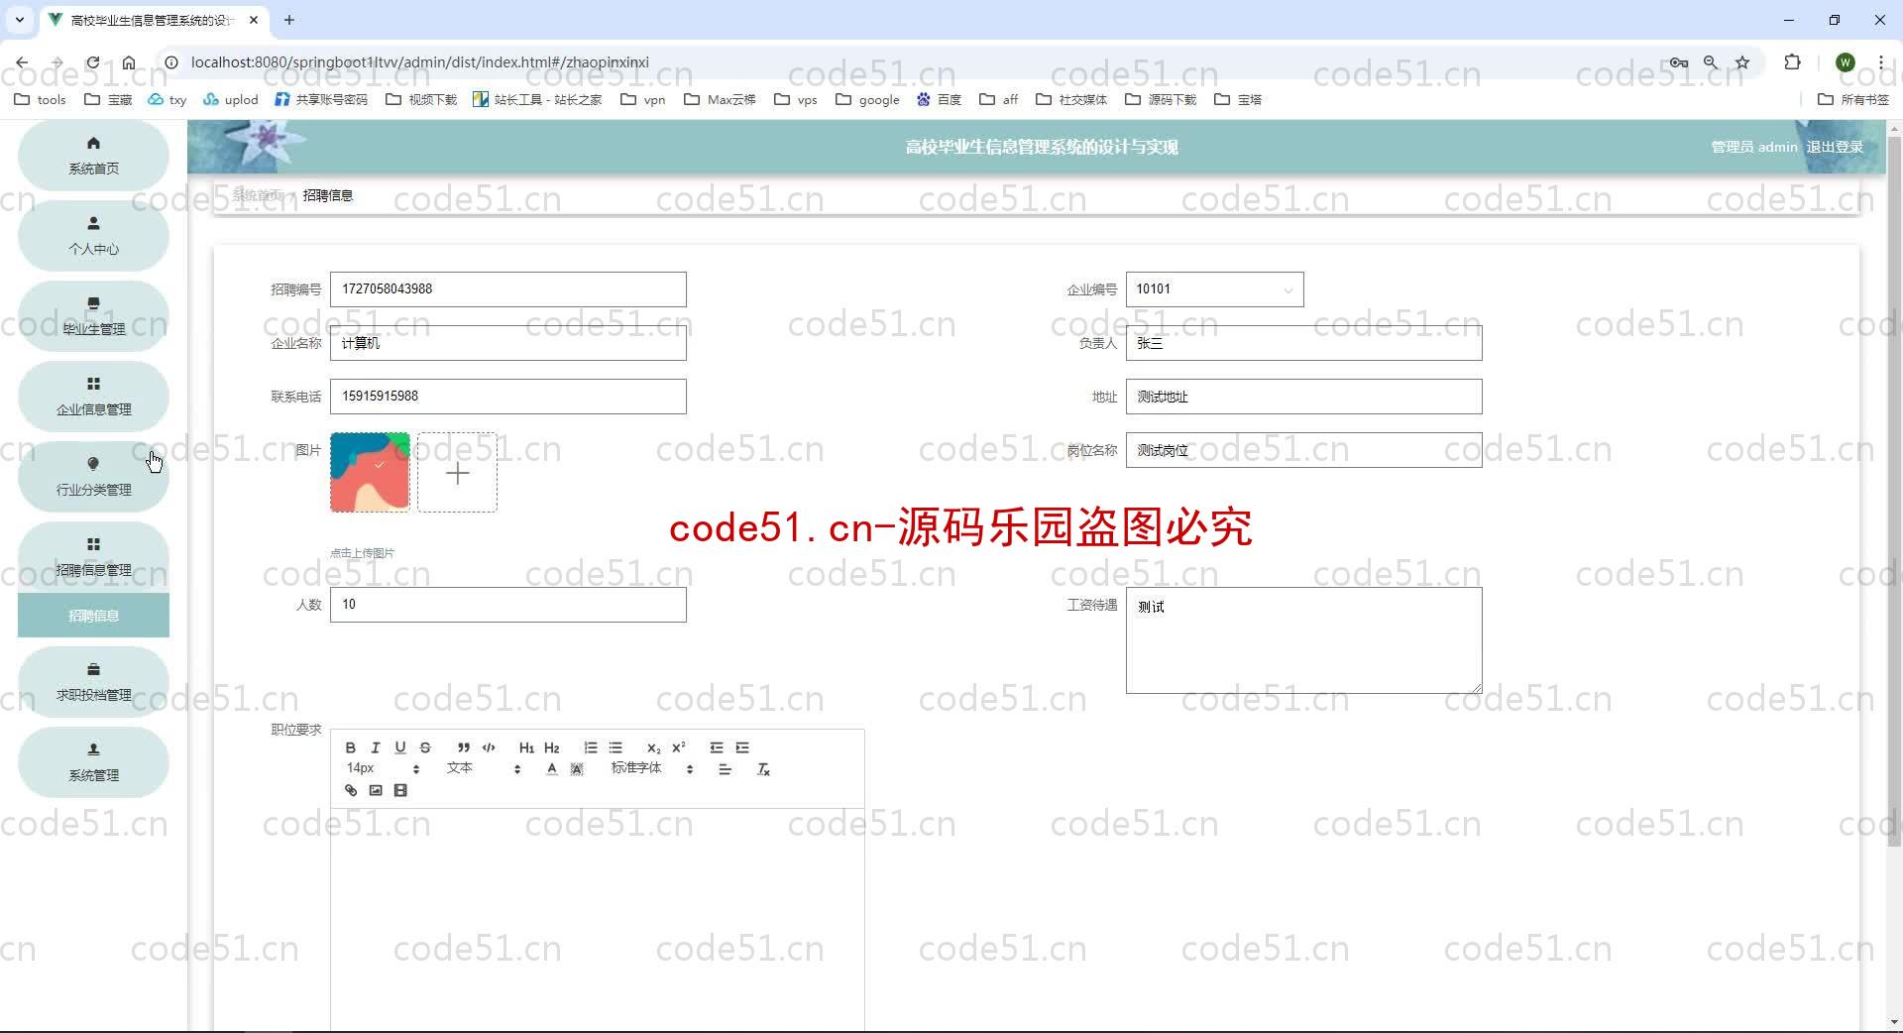Click the 负责人 input field
This screenshot has width=1903, height=1033.
coord(1303,343)
